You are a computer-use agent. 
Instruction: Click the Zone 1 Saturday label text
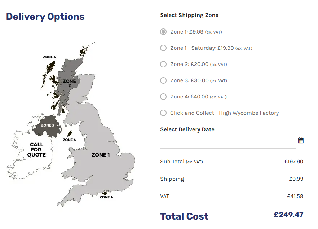coord(211,48)
